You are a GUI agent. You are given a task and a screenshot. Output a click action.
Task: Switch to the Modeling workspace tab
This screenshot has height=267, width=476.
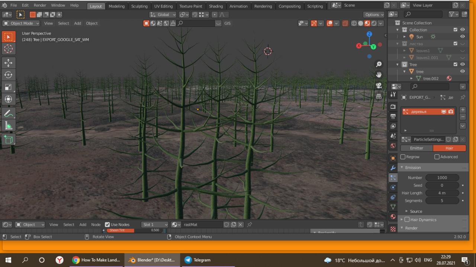tap(116, 6)
